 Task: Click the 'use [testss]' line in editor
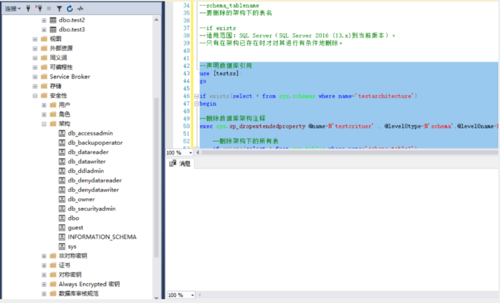221,74
